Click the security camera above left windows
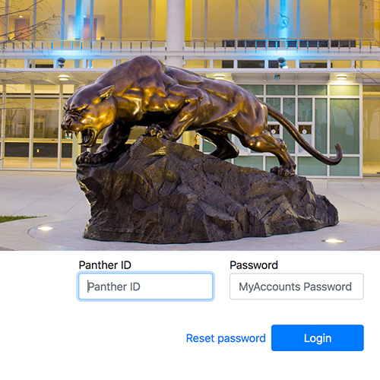380x380 pixels. click(61, 62)
